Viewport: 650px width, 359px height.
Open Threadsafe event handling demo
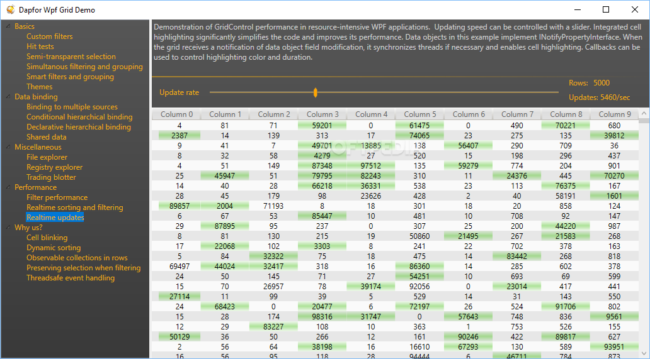71,278
